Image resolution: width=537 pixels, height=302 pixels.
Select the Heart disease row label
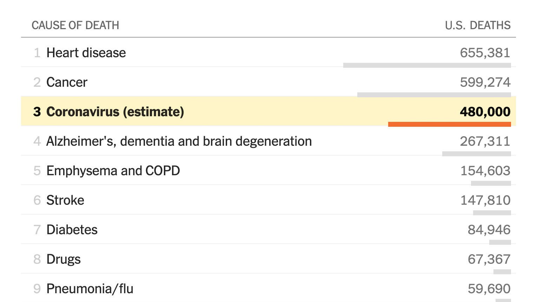[86, 53]
